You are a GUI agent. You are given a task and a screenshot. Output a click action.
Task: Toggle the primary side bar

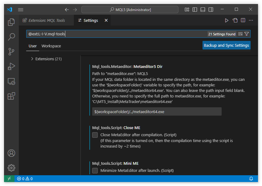[195, 10]
